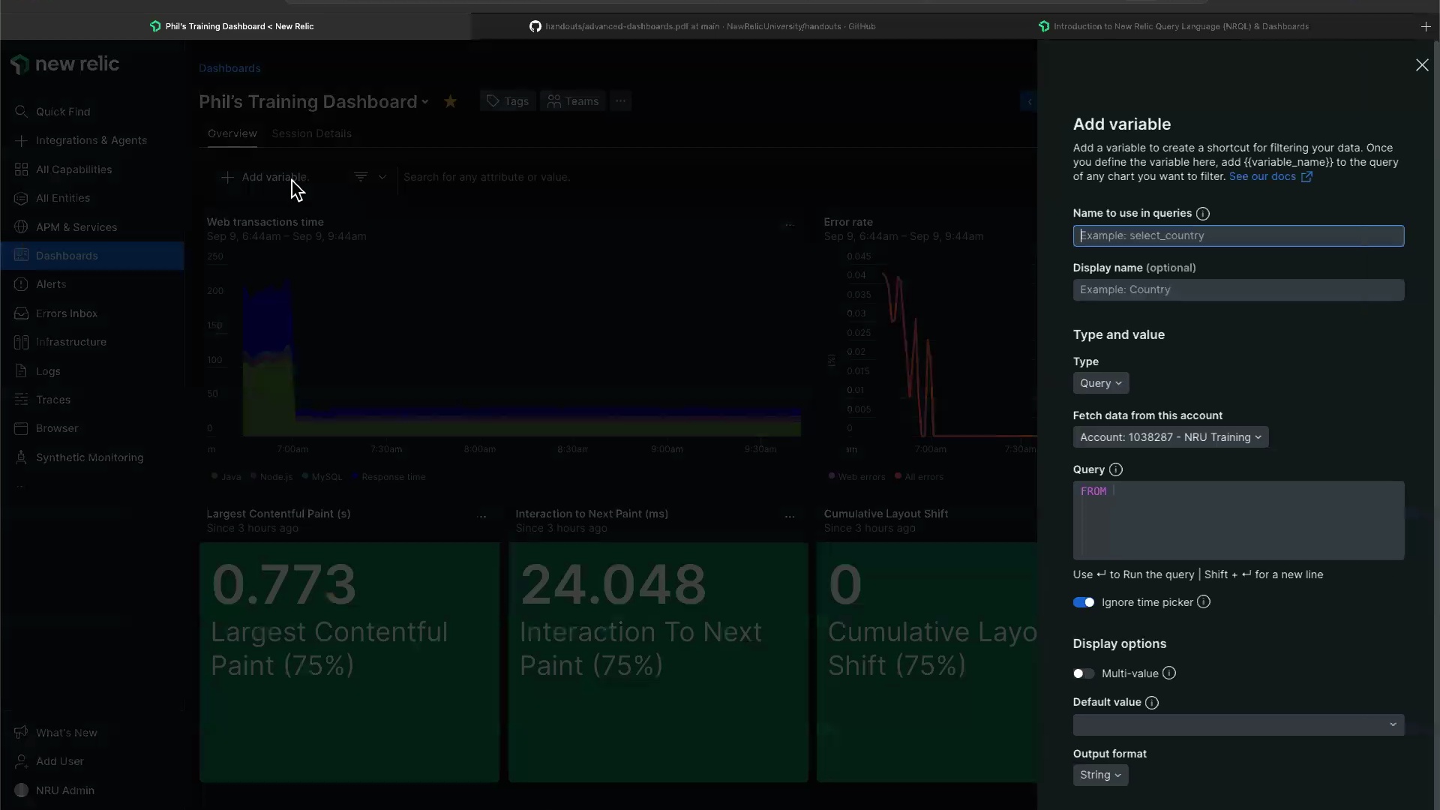Click the All Capabilities grid icon
This screenshot has width=1440, height=810.
[x=21, y=169]
